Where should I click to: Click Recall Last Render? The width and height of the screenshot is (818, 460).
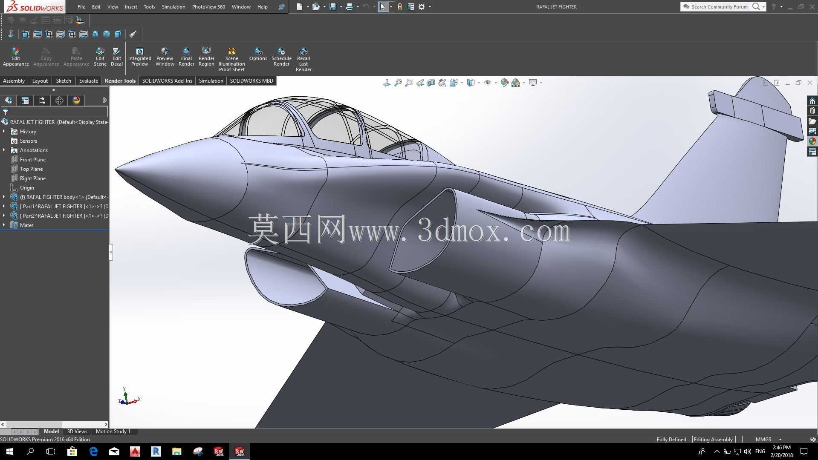pyautogui.click(x=303, y=60)
